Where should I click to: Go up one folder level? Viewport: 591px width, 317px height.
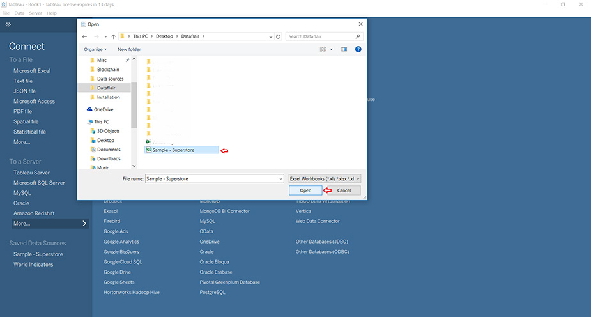pyautogui.click(x=114, y=36)
